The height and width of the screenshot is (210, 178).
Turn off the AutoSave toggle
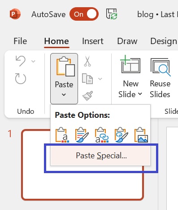pos(84,14)
